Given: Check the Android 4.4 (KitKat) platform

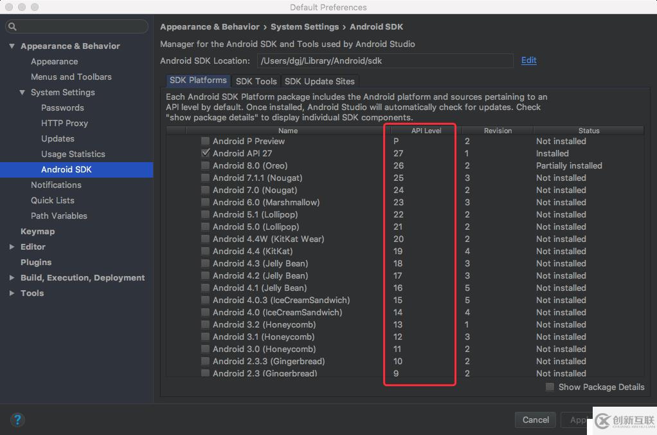Looking at the screenshot, I should [x=204, y=251].
